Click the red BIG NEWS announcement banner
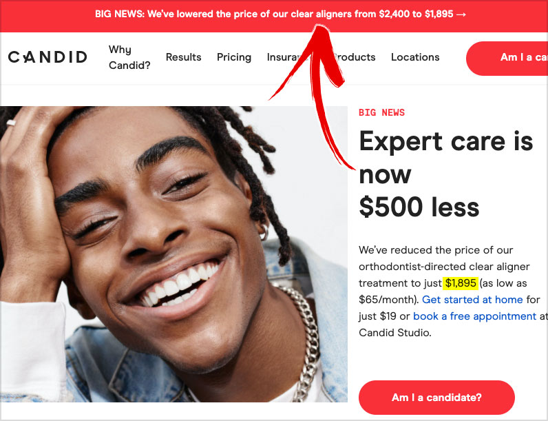548x421 pixels. tap(274, 14)
